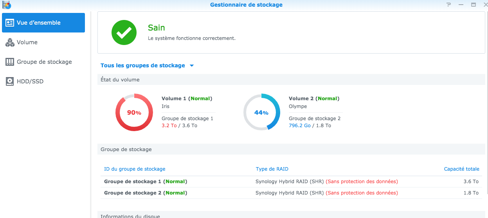Select the Groupe de stockage 2 table row

coord(291,193)
